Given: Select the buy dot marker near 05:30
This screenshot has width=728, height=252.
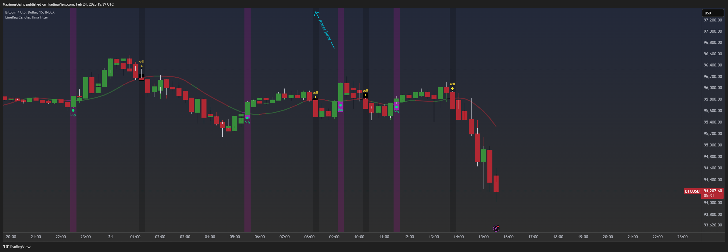Looking at the screenshot, I should pyautogui.click(x=247, y=118).
